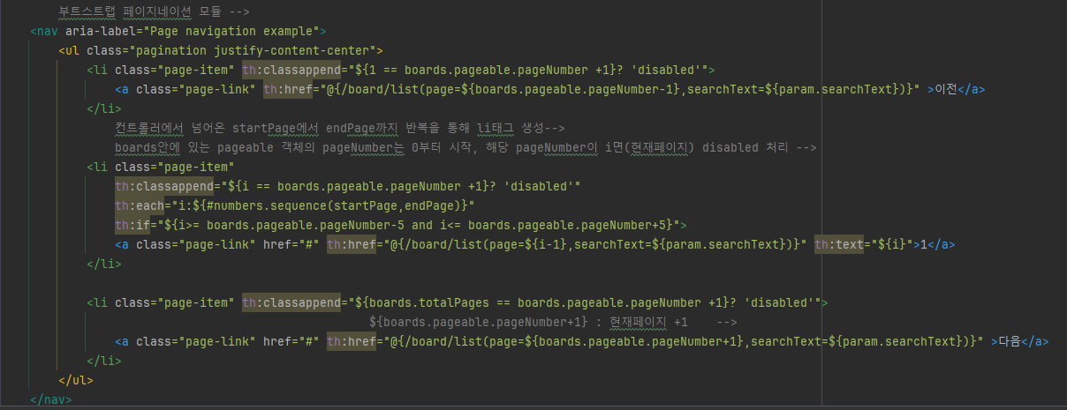Select the th:each attribute name

click(x=140, y=205)
